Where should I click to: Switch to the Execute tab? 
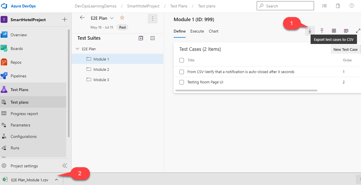point(197,31)
